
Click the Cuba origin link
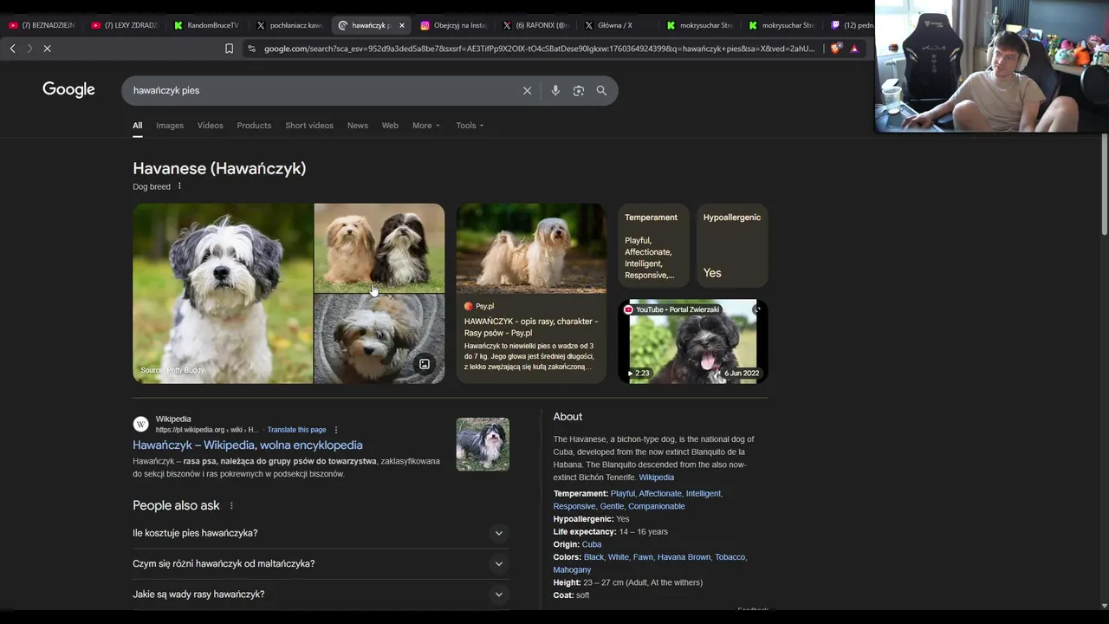592,544
